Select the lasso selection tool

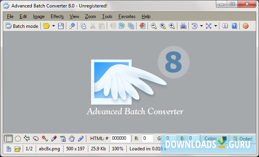(x=35, y=139)
